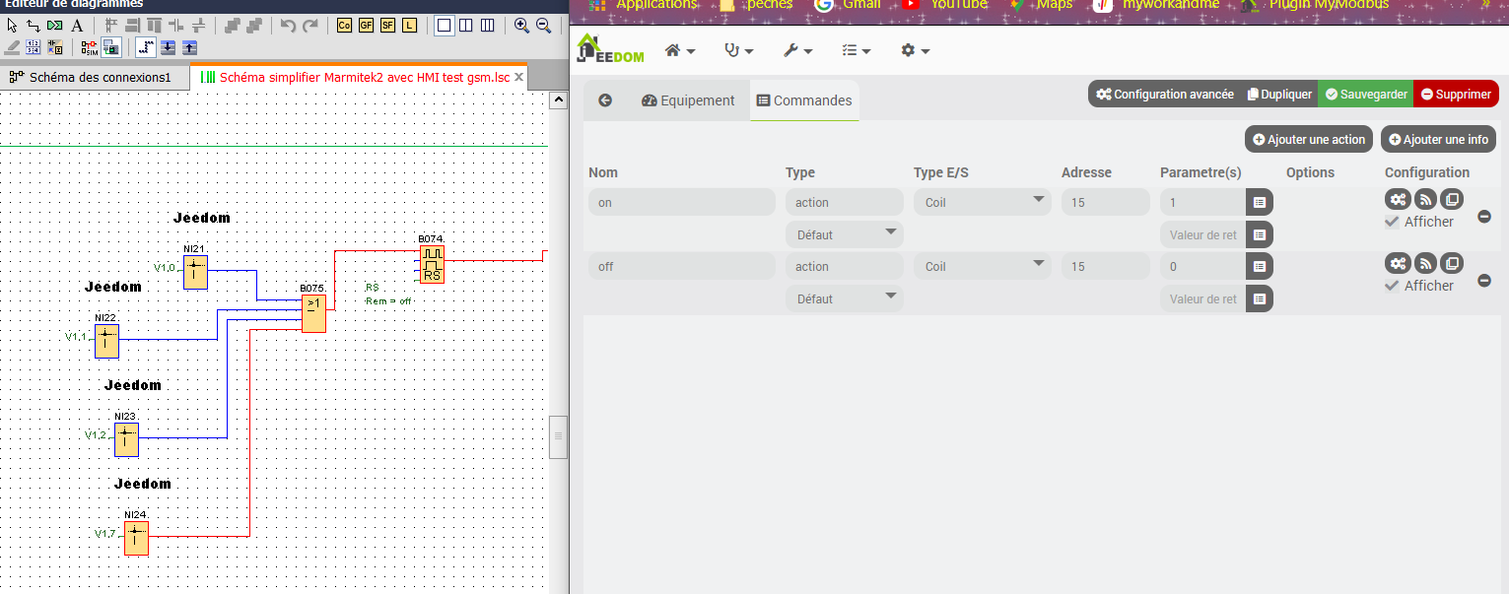
Task: Redo action in diagram editor
Action: click(x=309, y=26)
